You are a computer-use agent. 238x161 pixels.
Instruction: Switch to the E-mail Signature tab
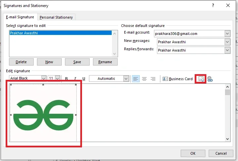click(20, 17)
